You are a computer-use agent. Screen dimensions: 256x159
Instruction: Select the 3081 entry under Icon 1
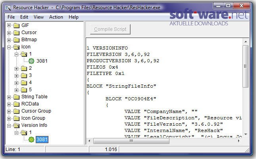[x=42, y=61]
